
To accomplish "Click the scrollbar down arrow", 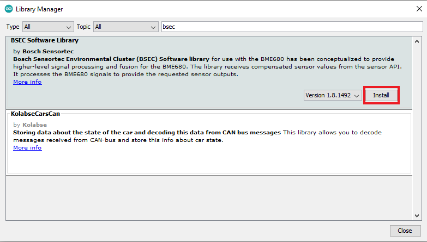I will pos(417,216).
